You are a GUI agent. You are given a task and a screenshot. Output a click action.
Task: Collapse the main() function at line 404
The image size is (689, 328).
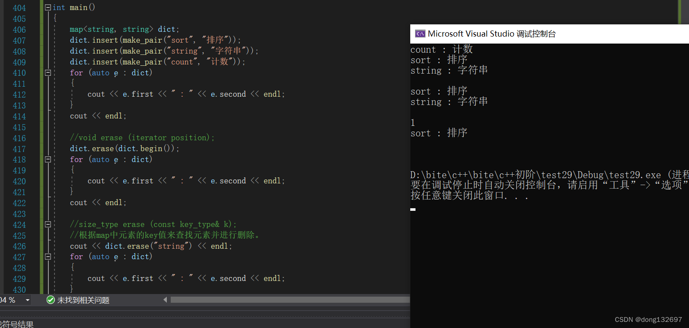pos(48,7)
